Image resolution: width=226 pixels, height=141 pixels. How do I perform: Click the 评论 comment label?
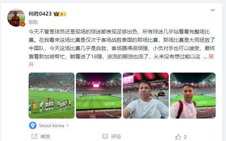pyautogui.click(x=116, y=137)
